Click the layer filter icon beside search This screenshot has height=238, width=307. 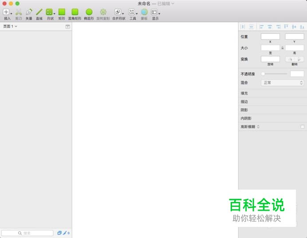tap(59, 233)
